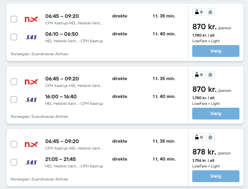Click LowFare + Light text in third result
The width and height of the screenshot is (248, 189).
pos(206,166)
